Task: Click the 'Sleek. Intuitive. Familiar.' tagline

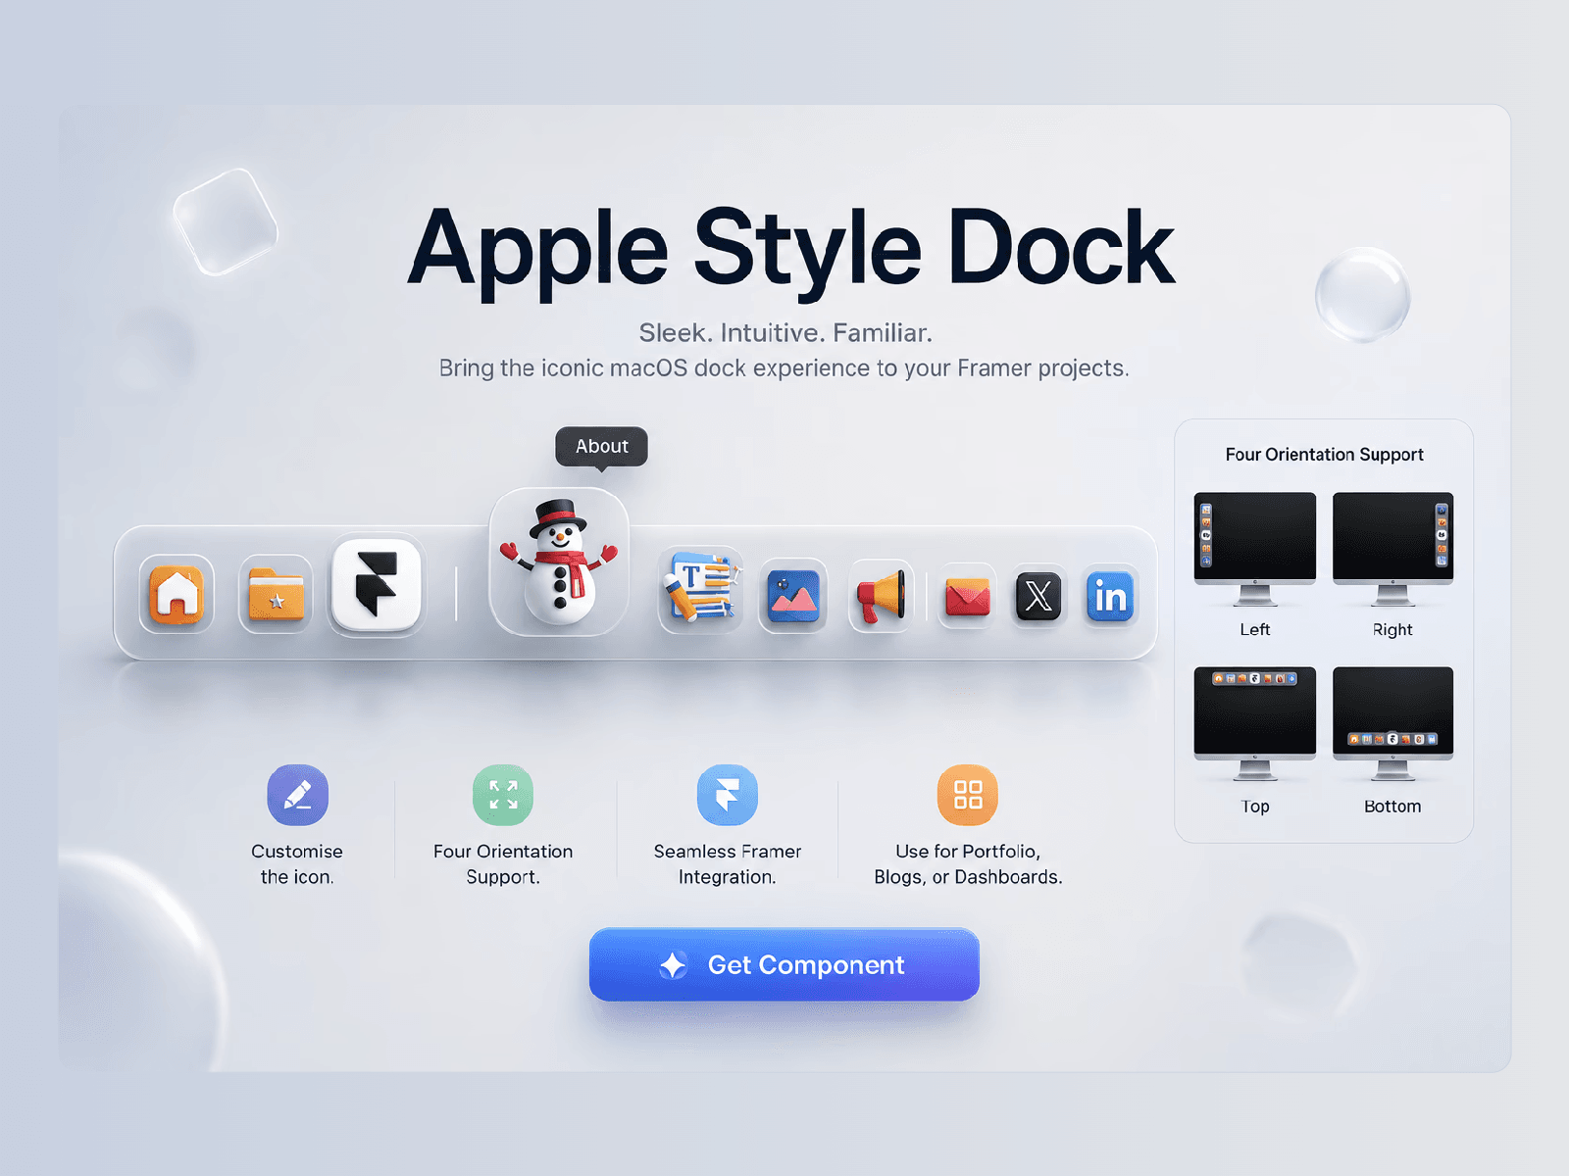Action: [x=785, y=333]
